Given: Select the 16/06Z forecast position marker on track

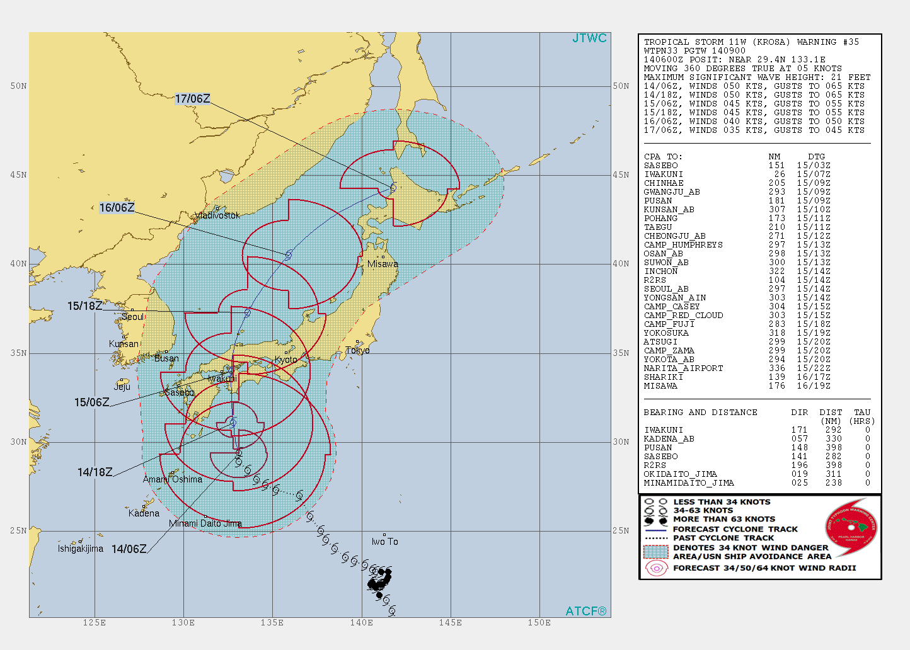Looking at the screenshot, I should click(289, 254).
